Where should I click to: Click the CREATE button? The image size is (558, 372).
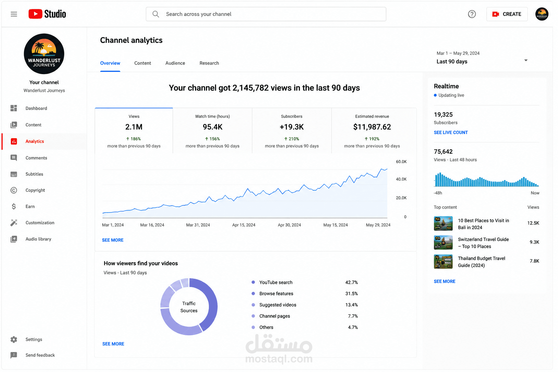507,14
